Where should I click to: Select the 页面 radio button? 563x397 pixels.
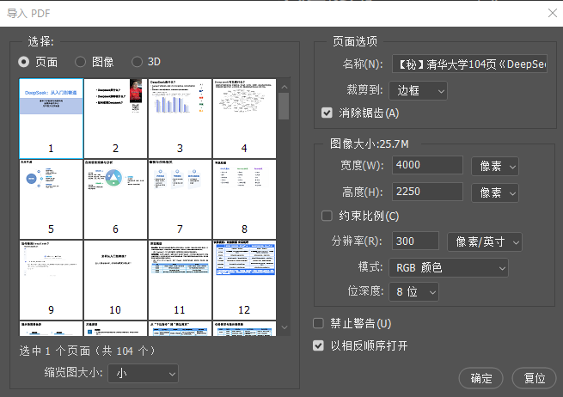(x=24, y=62)
